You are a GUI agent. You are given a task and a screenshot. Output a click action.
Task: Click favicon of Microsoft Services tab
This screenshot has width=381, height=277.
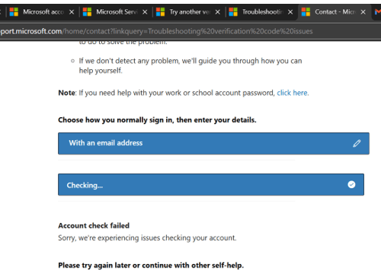point(87,12)
